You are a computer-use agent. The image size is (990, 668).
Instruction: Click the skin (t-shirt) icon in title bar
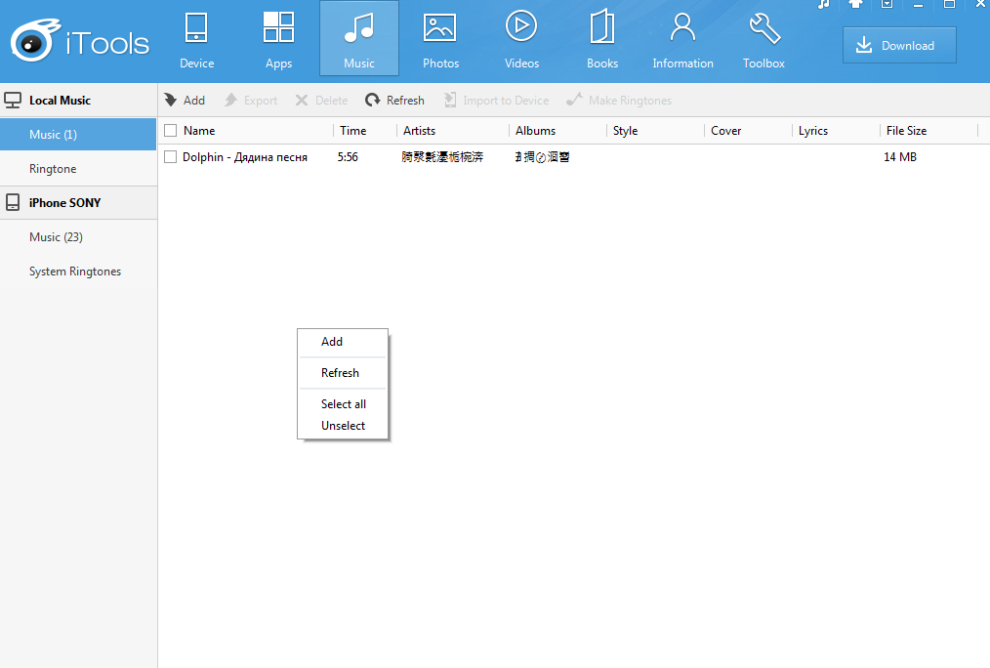click(855, 4)
